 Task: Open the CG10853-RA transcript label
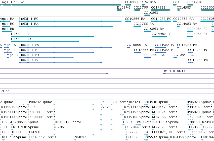183,19
